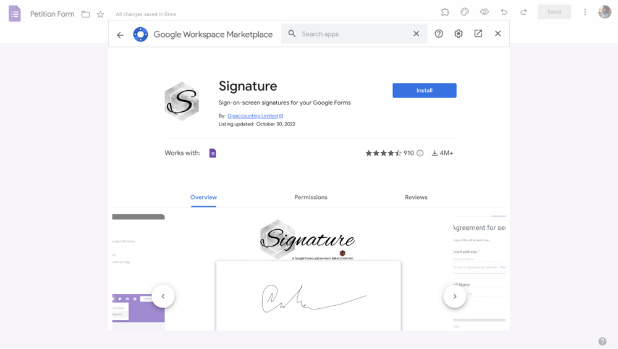The image size is (618, 349).
Task: Clear the search apps field
Action: pos(416,33)
